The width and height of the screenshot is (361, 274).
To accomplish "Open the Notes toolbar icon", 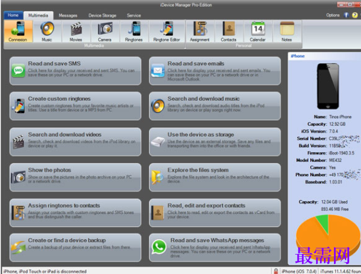I will point(287,31).
